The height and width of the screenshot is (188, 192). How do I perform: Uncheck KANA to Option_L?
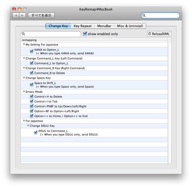click(31, 51)
